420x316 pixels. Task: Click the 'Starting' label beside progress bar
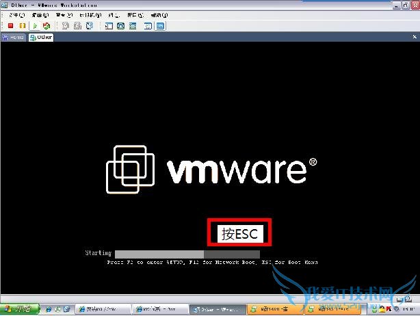click(x=99, y=253)
